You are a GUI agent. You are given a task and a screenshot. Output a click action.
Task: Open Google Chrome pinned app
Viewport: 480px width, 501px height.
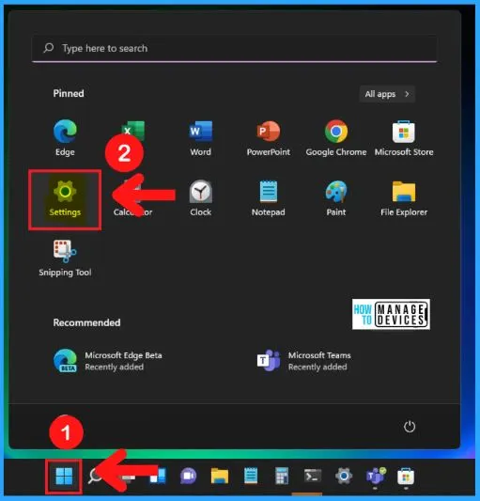[x=336, y=137]
